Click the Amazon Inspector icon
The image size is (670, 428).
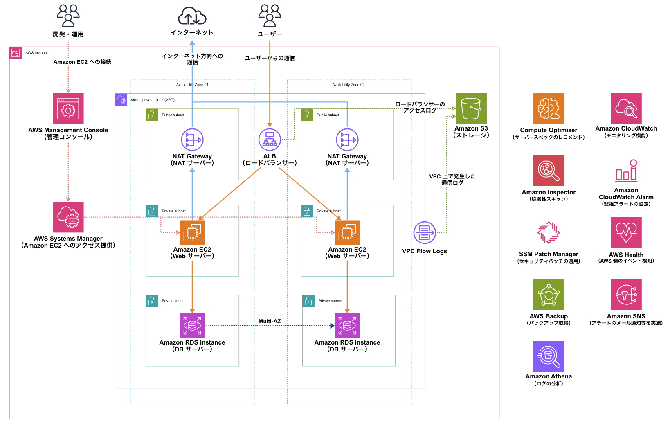click(548, 171)
